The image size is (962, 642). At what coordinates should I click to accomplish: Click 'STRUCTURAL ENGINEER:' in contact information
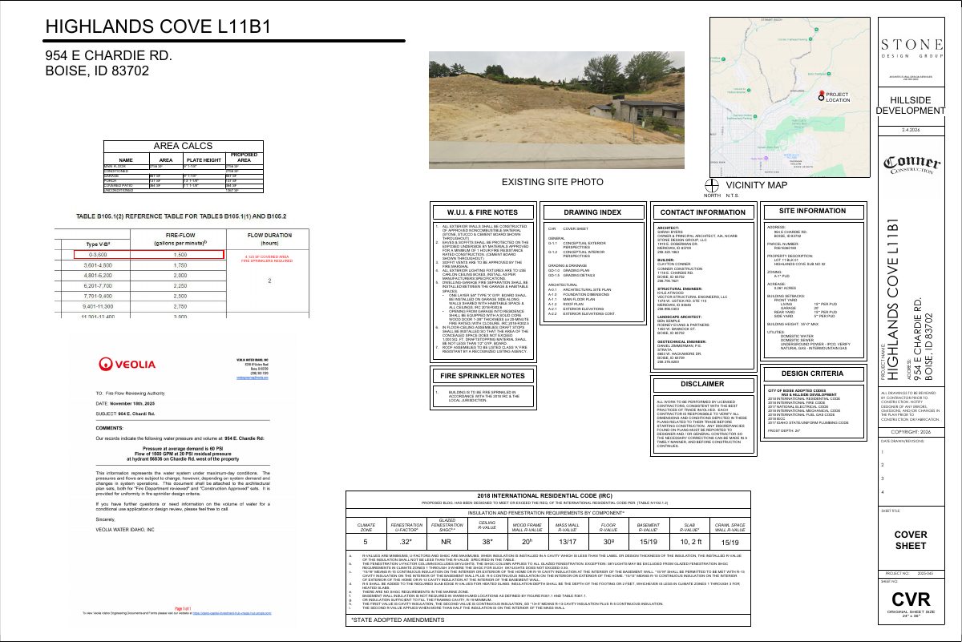[x=680, y=287]
